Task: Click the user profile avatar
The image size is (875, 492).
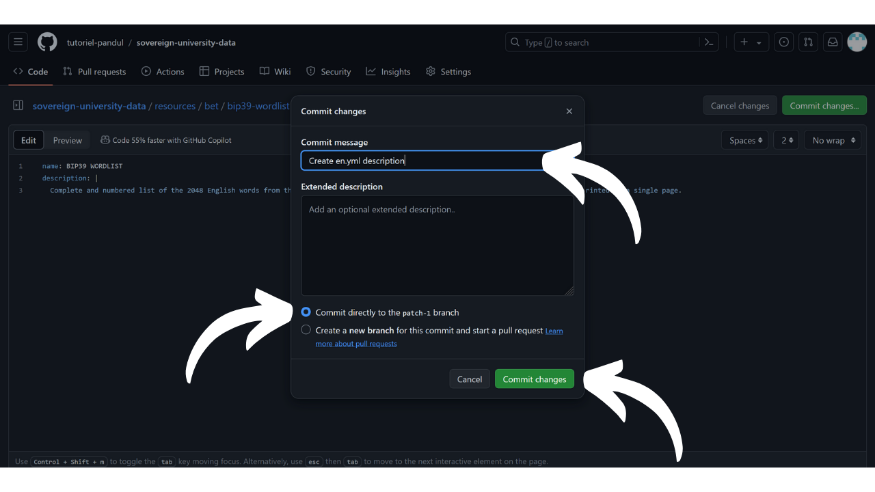Action: 857,42
